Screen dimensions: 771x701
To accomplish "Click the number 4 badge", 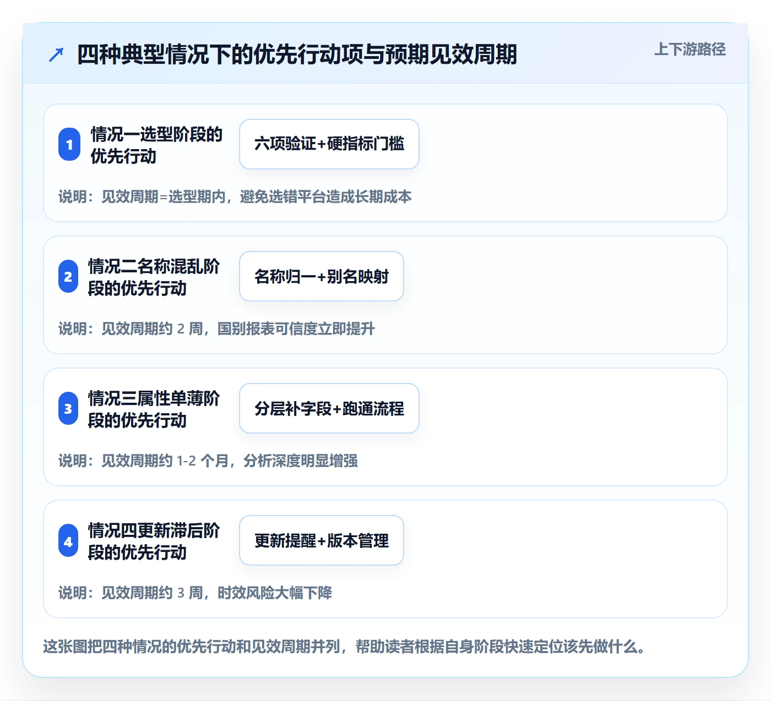I will point(68,540).
